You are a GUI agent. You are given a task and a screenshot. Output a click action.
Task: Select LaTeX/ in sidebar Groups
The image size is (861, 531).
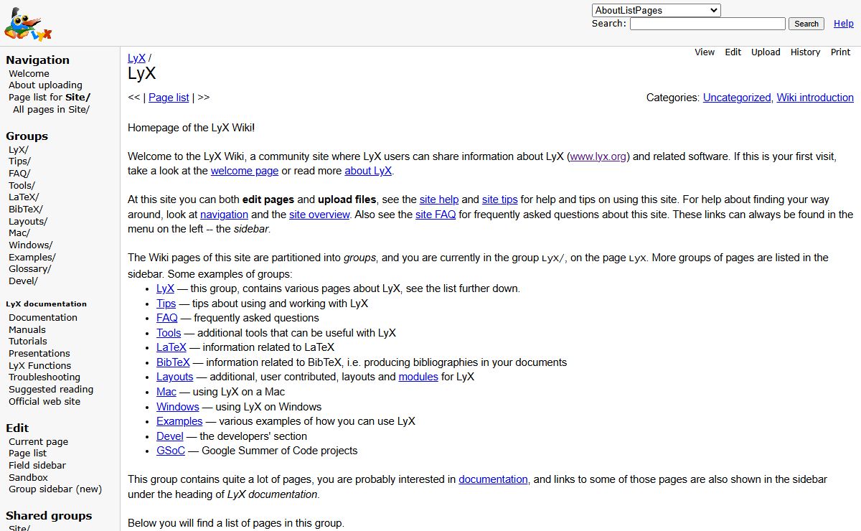pyautogui.click(x=24, y=197)
